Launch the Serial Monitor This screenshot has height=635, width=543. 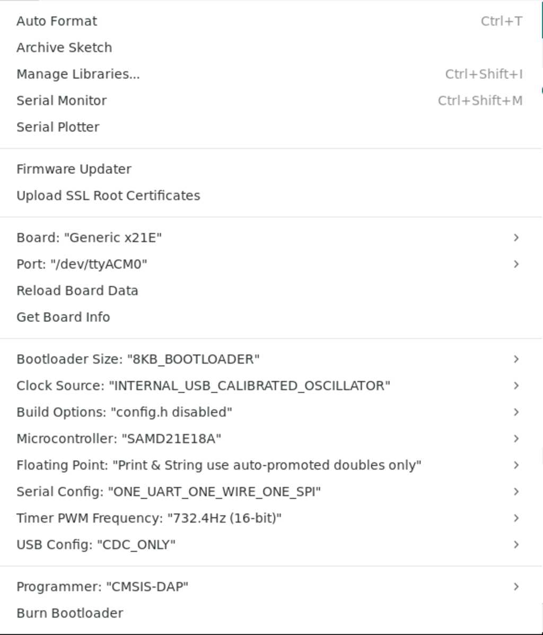click(x=62, y=100)
